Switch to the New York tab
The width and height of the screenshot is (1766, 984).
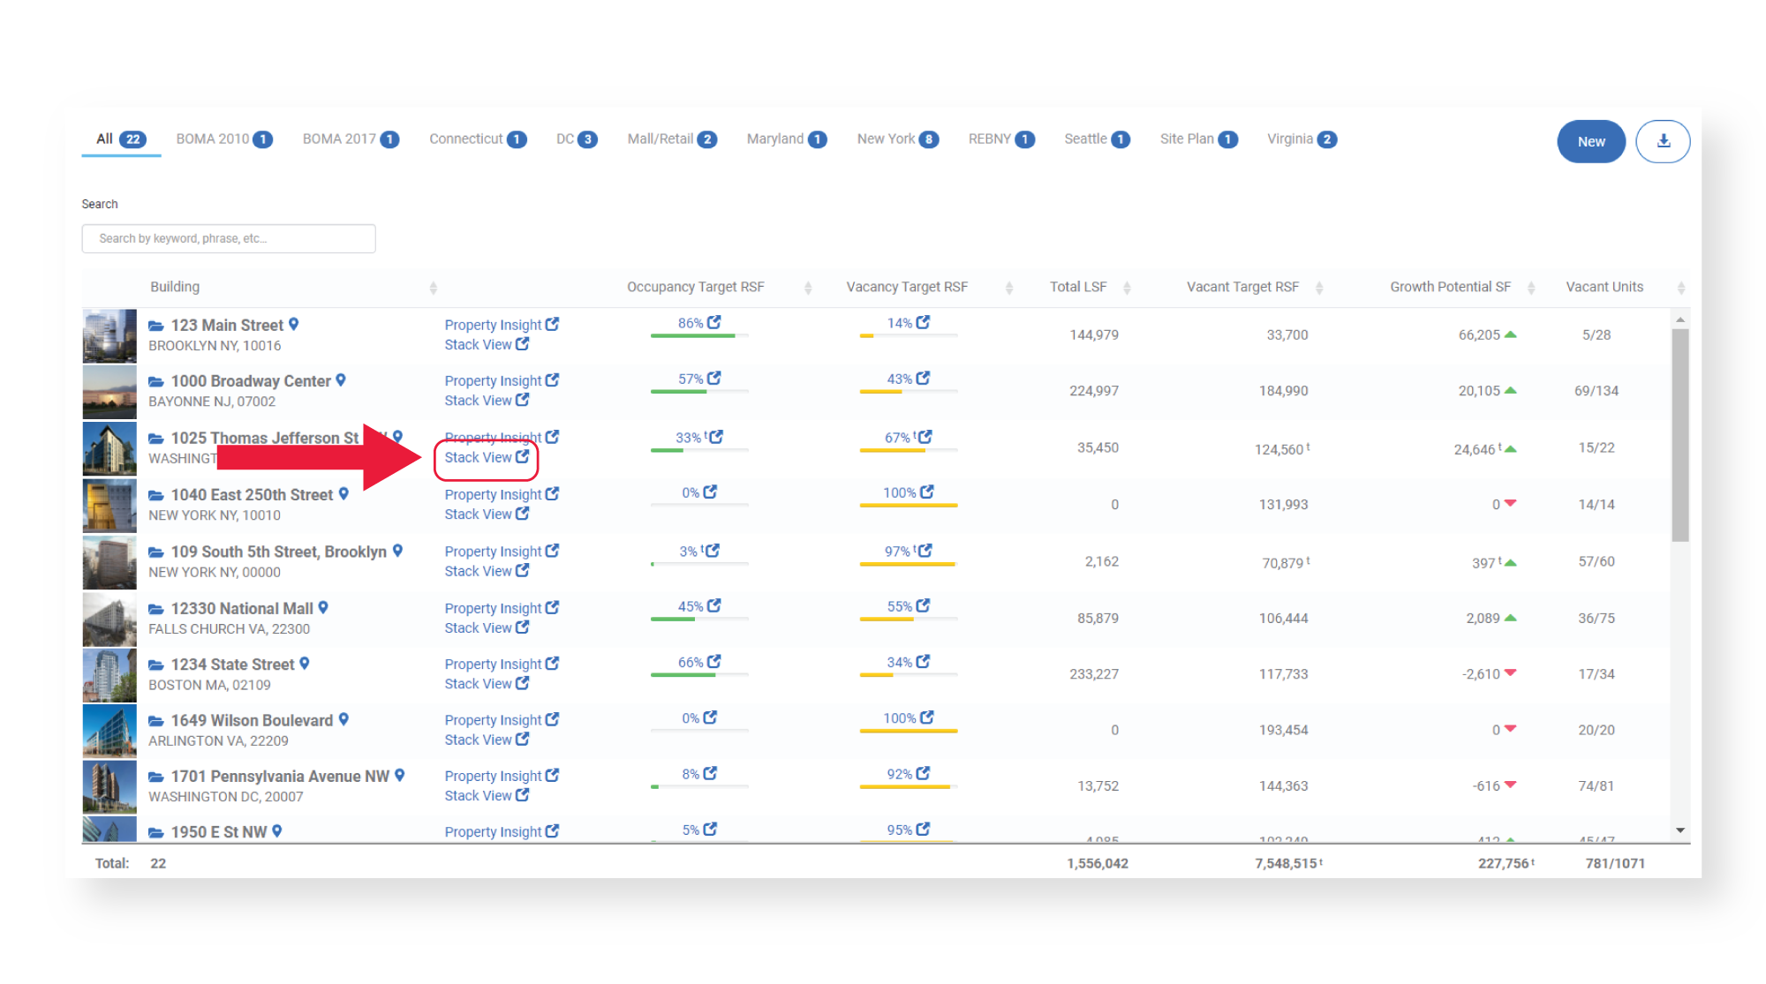click(x=897, y=139)
